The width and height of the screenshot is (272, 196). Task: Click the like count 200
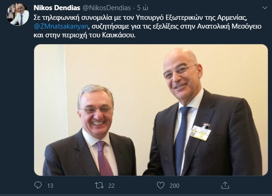[174, 185]
